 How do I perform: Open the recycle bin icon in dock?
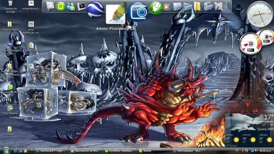coord(219,7)
